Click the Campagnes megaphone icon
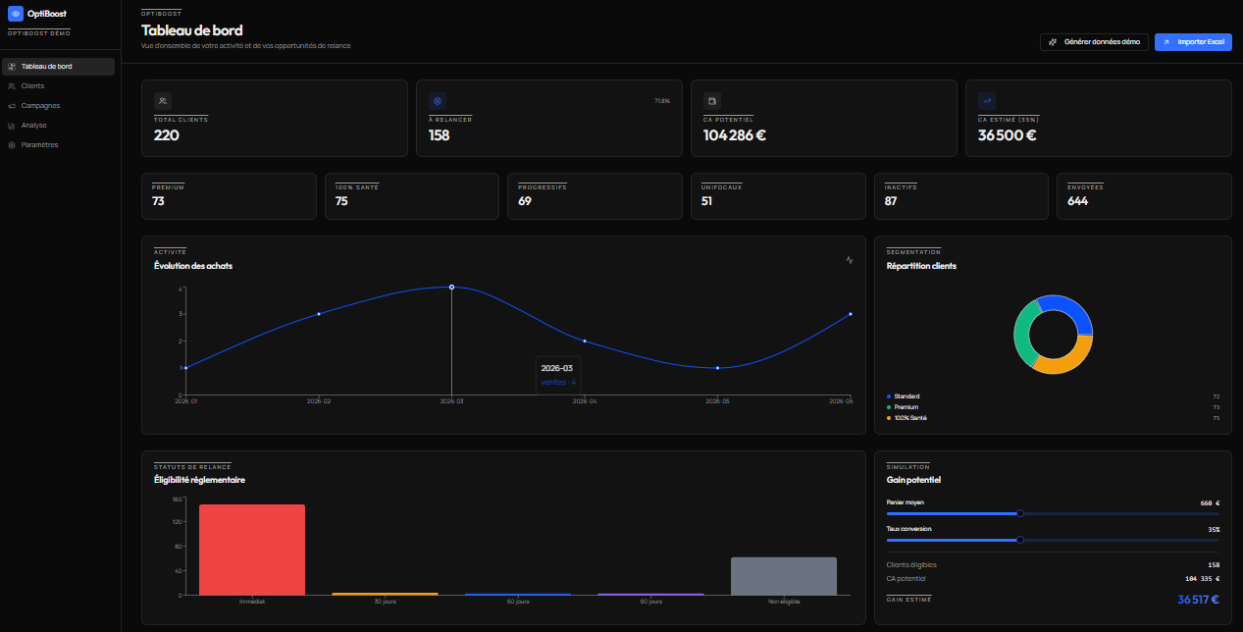1243x632 pixels. (12, 106)
